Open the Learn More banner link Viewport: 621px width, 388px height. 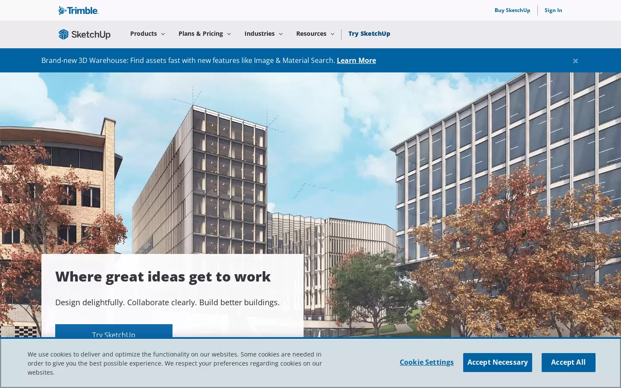(x=356, y=60)
